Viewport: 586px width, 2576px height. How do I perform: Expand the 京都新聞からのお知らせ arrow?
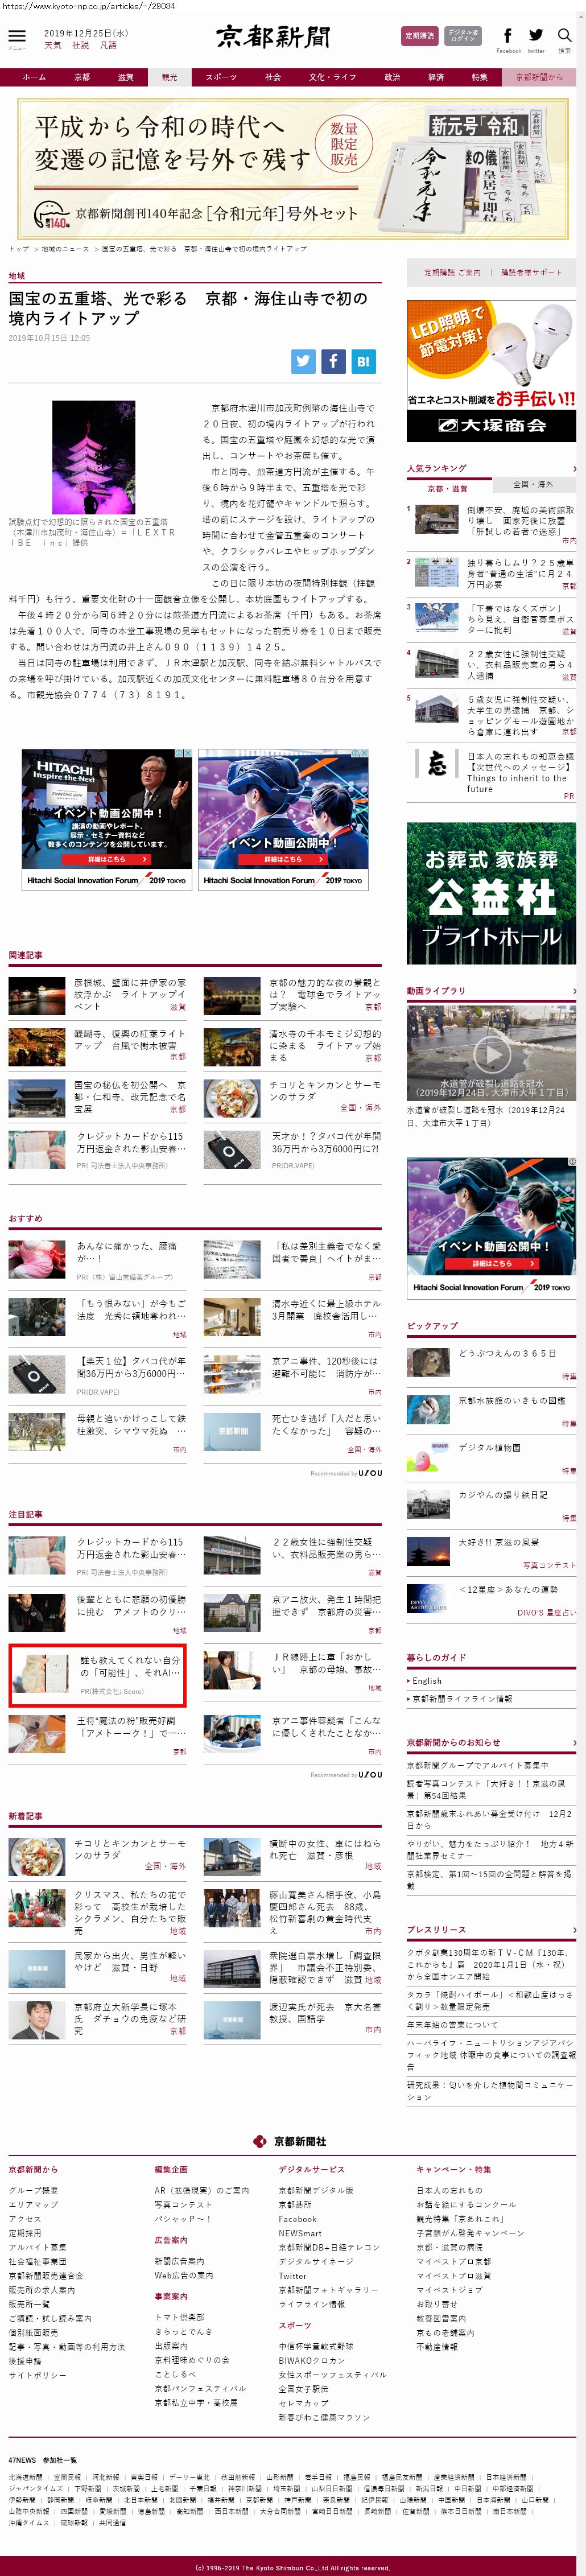click(x=573, y=1742)
